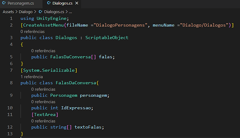Click the C# file icon on Personagem.cs tab
The height and width of the screenshot is (138, 240).
tap(4, 4)
